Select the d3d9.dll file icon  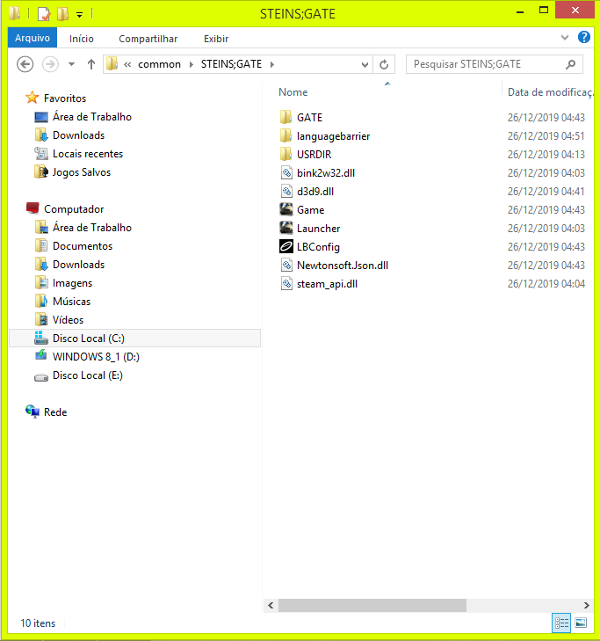coord(286,192)
